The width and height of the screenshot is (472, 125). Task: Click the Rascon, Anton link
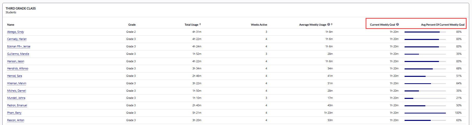click(16, 120)
